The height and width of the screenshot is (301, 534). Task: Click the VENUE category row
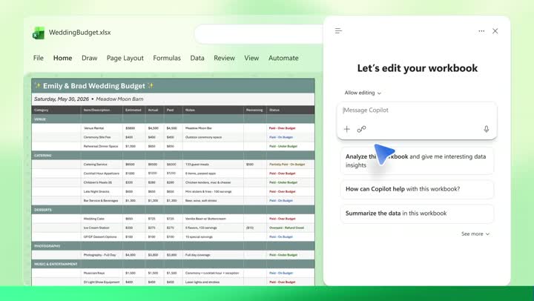click(173, 119)
